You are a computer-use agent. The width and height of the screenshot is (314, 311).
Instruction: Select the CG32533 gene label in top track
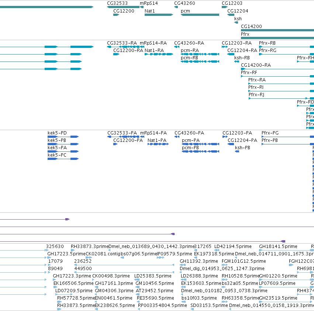117,3
